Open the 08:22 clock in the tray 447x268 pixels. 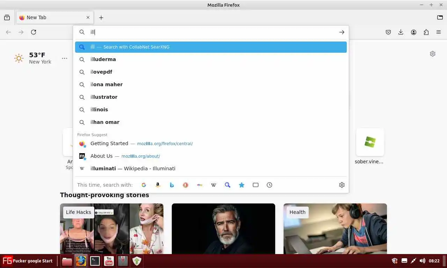click(434, 261)
